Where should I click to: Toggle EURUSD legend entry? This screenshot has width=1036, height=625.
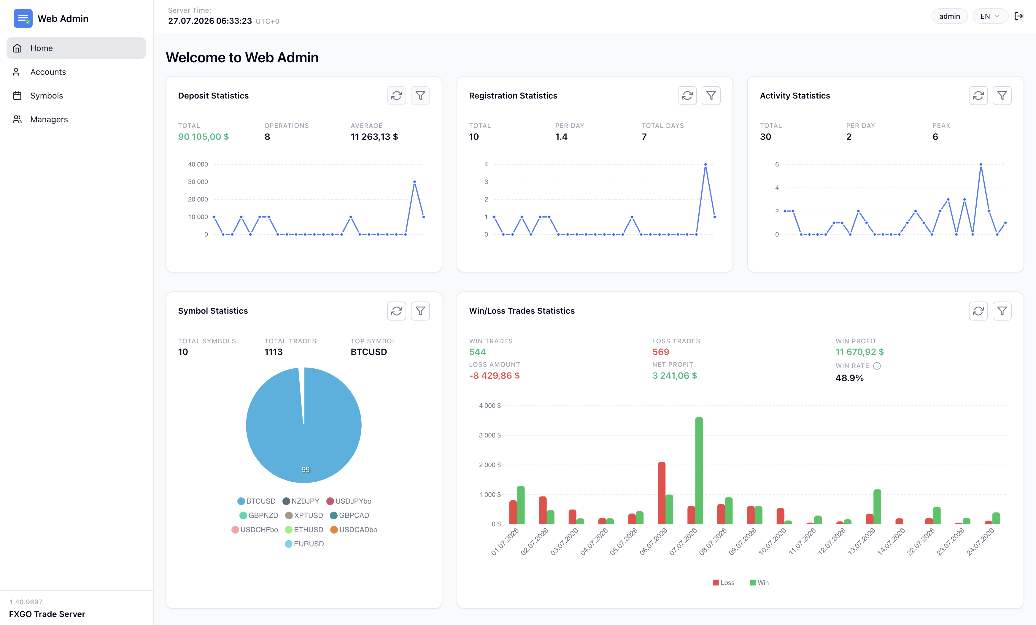[304, 544]
